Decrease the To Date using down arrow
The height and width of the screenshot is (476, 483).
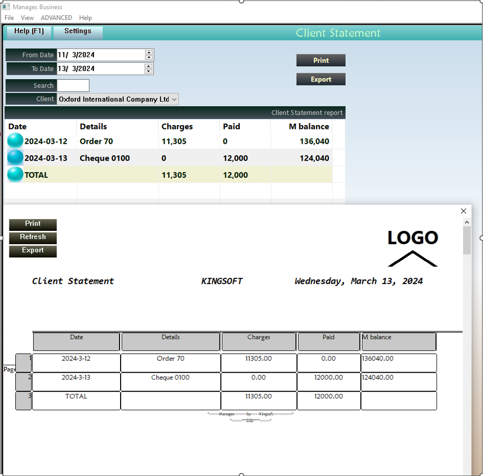[x=149, y=71]
